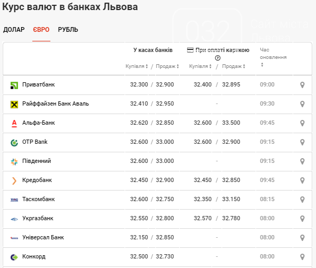Screen dimensions: 316x268
Task: Open the Альфа-Банк location pin
Action: [x=302, y=123]
